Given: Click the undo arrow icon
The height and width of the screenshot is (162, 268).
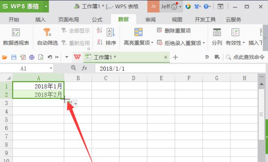Looking at the screenshot, I should (x=50, y=57).
